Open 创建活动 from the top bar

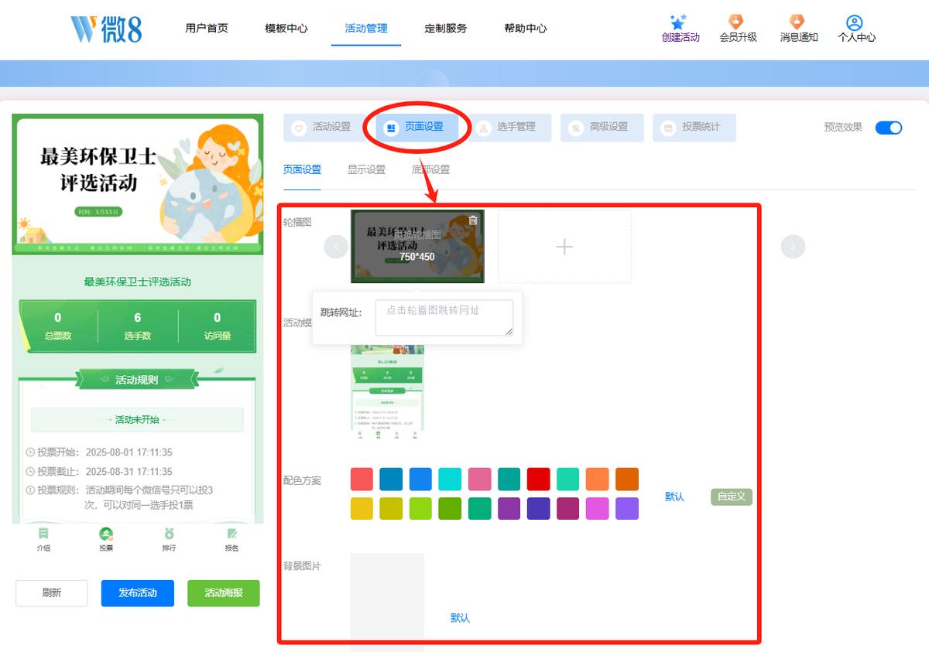click(x=680, y=29)
